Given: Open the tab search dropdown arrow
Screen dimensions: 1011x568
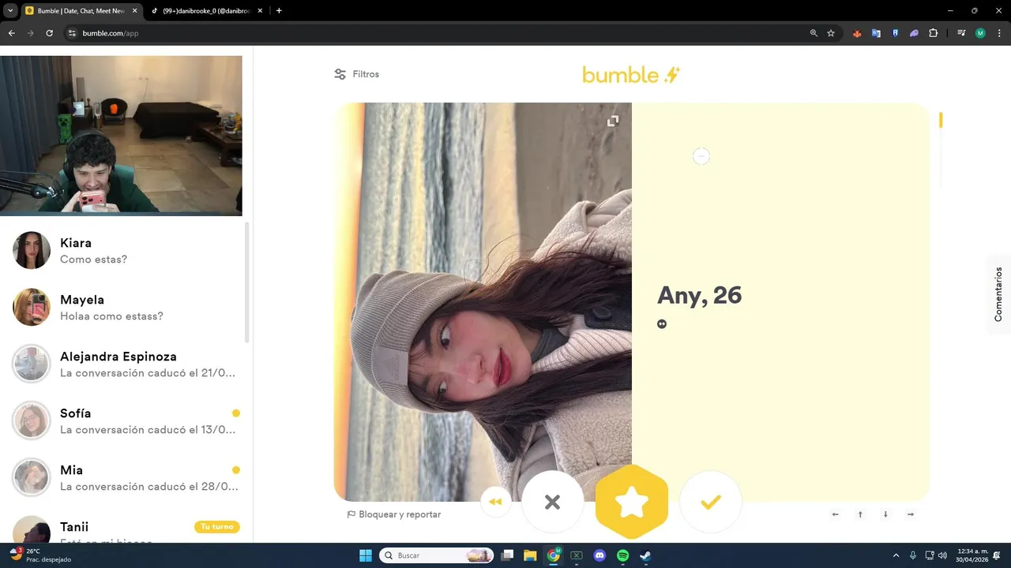Looking at the screenshot, I should point(10,11).
